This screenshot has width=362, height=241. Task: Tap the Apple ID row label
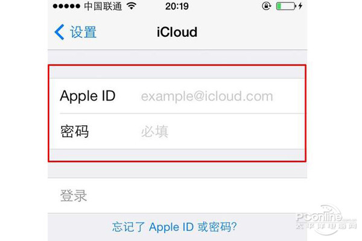[x=87, y=96]
